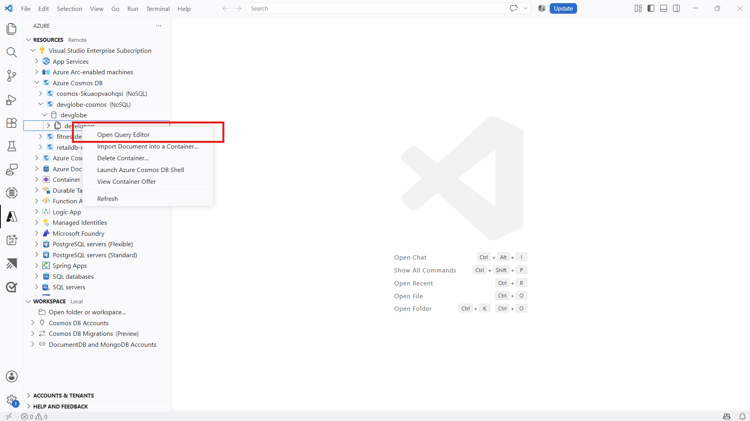Select PostgreSQL servers (Standard) row
Image resolution: width=750 pixels, height=421 pixels.
pos(97,255)
